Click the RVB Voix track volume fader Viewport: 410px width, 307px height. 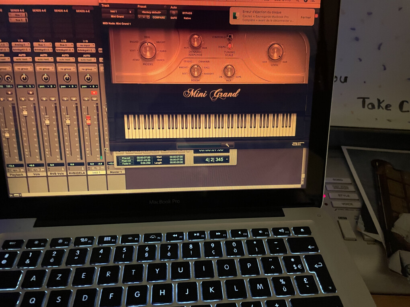coord(47,120)
